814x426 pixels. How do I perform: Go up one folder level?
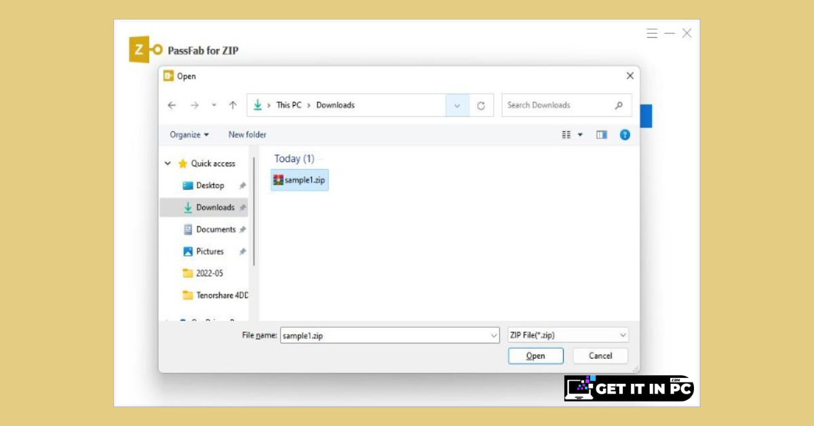tap(233, 105)
